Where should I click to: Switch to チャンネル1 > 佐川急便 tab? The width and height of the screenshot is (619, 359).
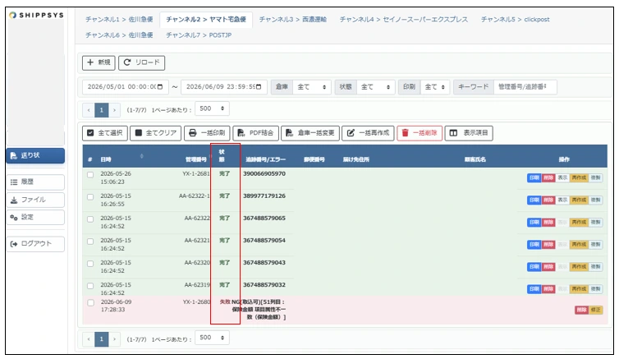[x=119, y=20]
